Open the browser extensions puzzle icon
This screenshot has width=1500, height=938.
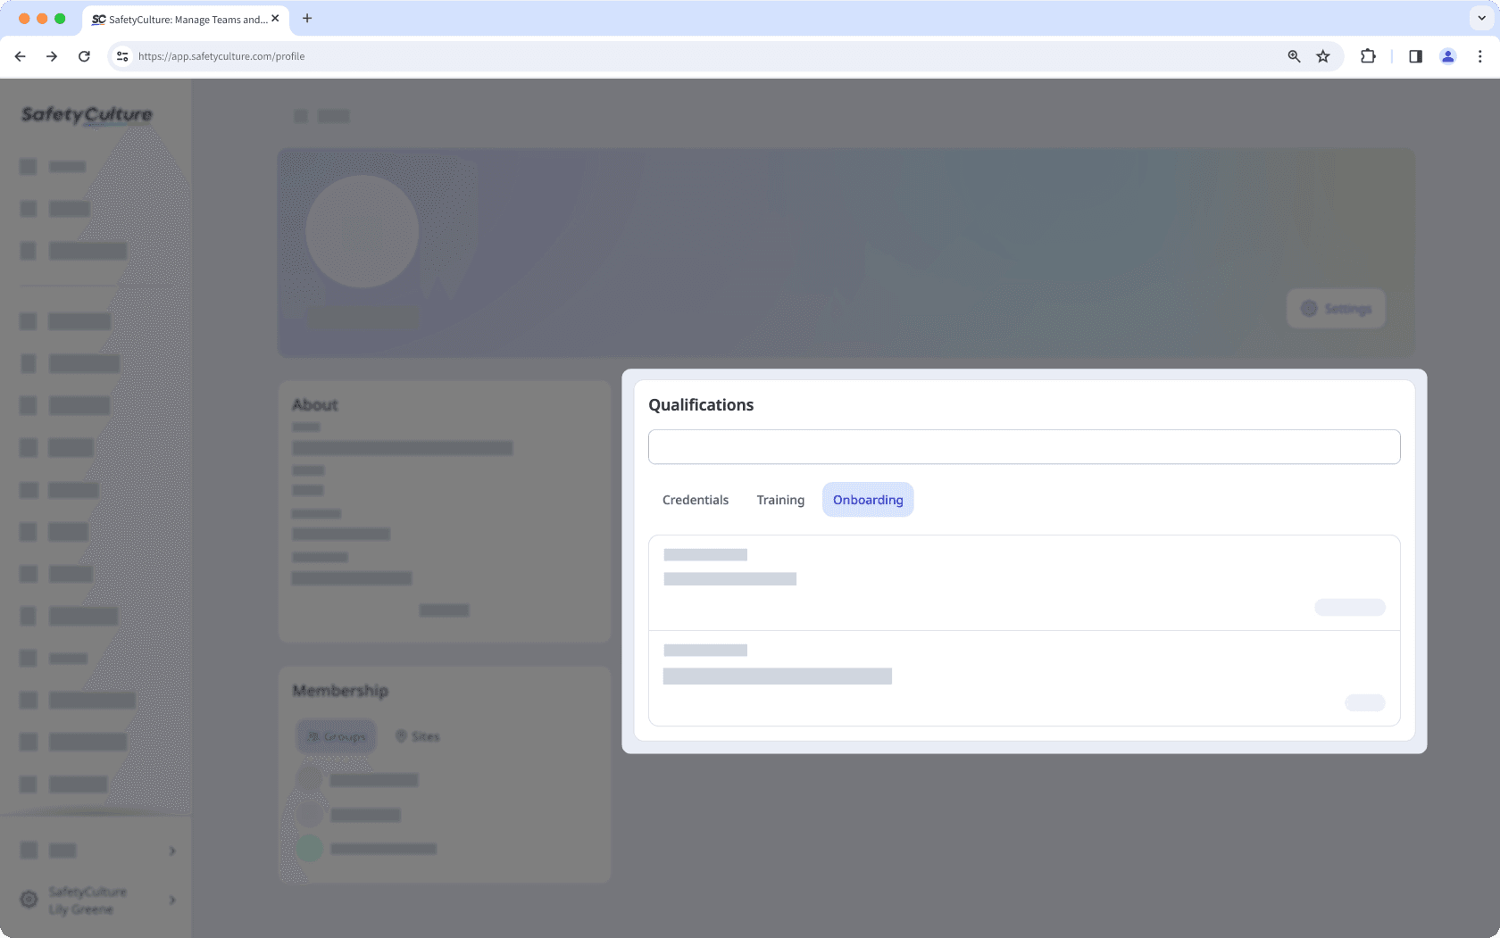[x=1368, y=56]
